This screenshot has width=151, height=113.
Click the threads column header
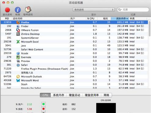[104, 18]
